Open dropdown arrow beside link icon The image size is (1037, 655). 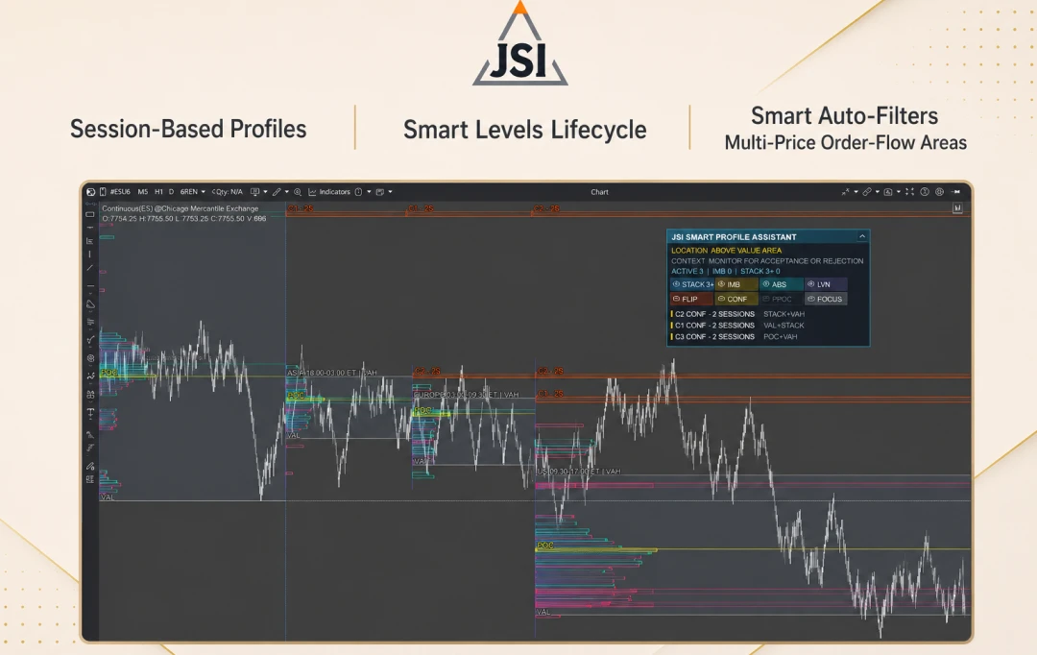coord(878,192)
